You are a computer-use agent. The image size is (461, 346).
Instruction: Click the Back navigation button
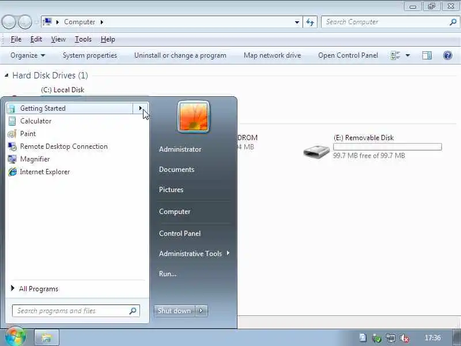click(x=9, y=22)
